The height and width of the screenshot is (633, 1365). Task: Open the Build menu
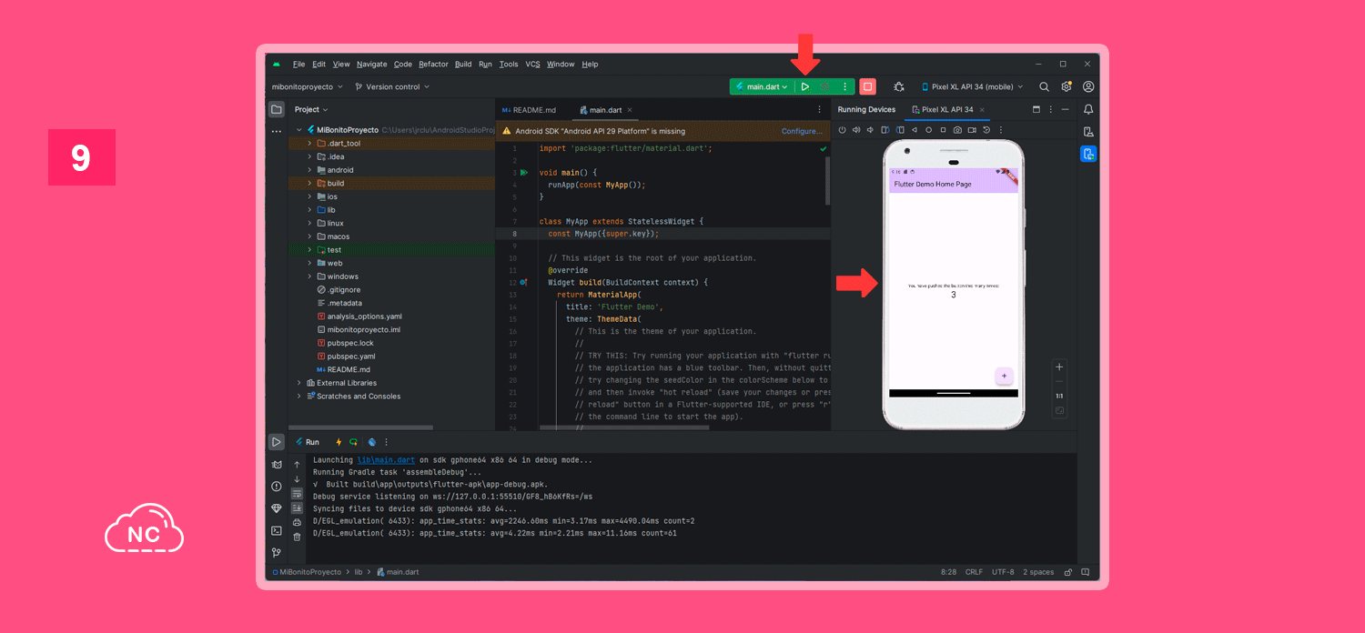point(463,65)
